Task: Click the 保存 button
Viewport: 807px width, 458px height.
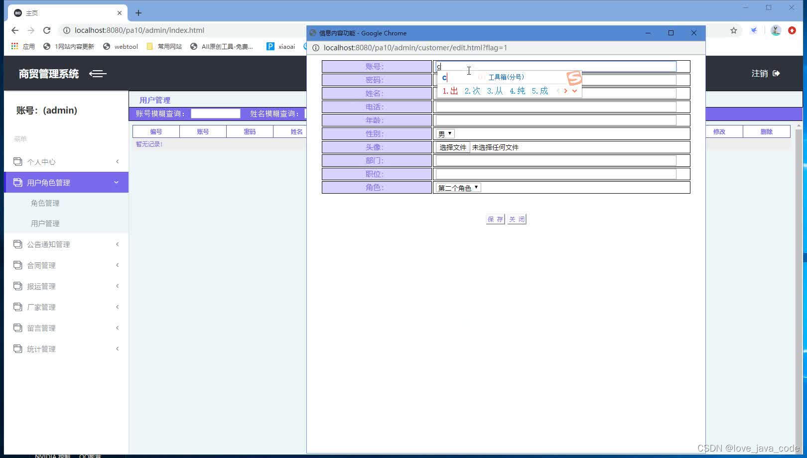Action: pos(495,219)
